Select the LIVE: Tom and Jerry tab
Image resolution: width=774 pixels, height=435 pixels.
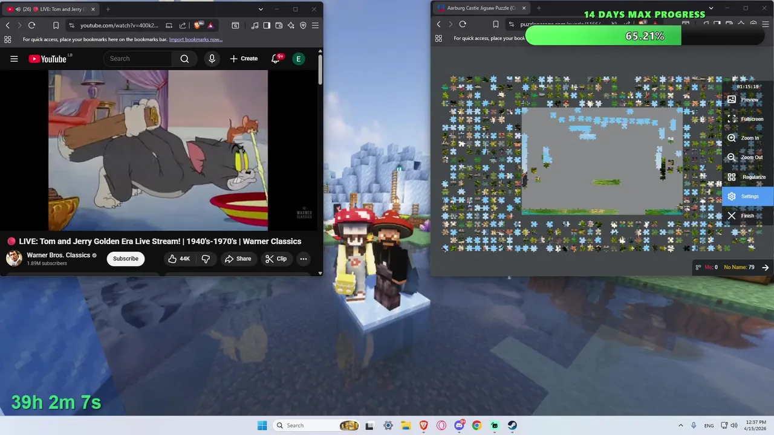coord(51,9)
